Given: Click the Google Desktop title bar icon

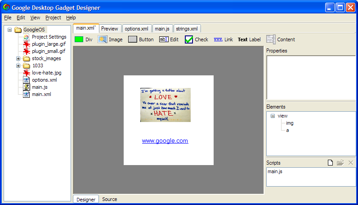Looking at the screenshot, I should (x=6, y=7).
